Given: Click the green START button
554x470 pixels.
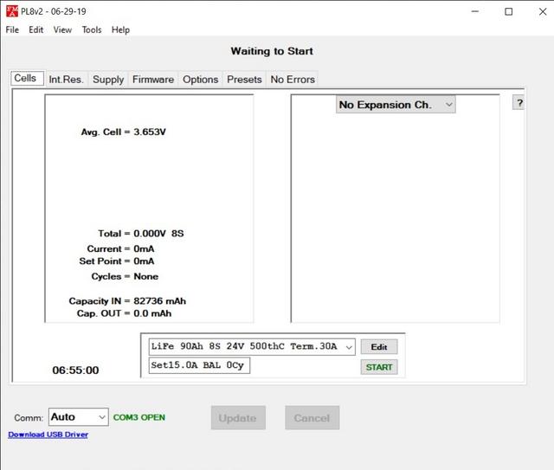Looking at the screenshot, I should pos(379,367).
